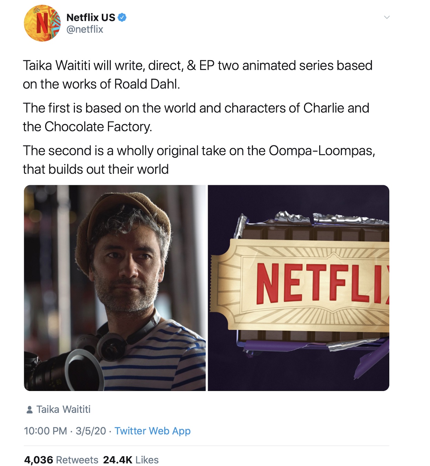This screenshot has height=466, width=430.
Task: Click the blue verified badge
Action: (122, 17)
